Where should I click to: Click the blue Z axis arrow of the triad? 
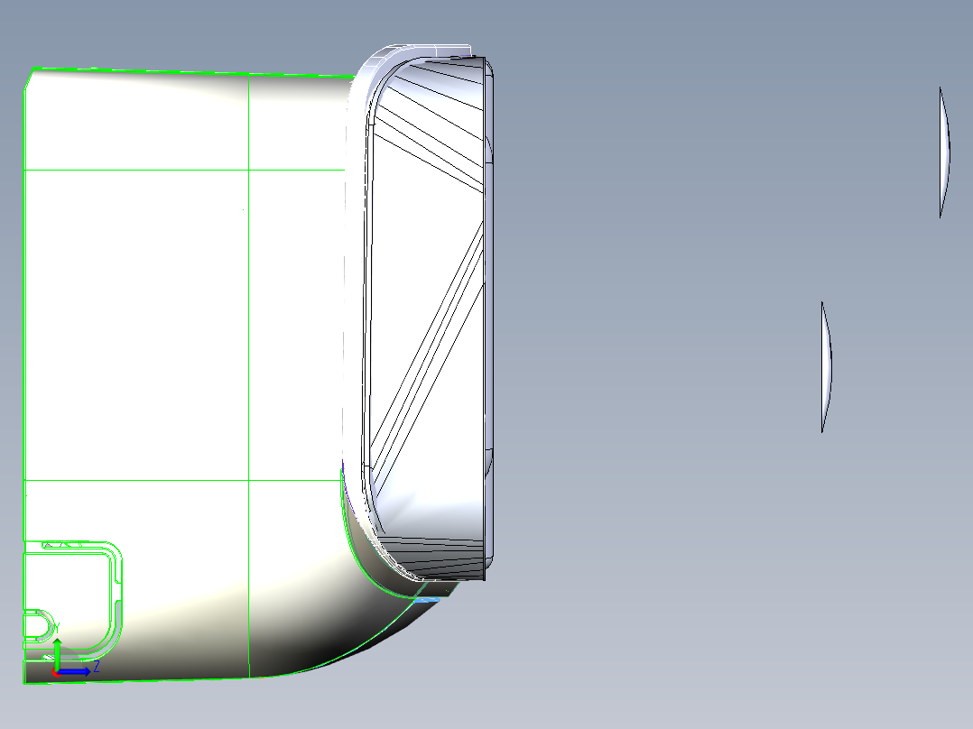[74, 671]
